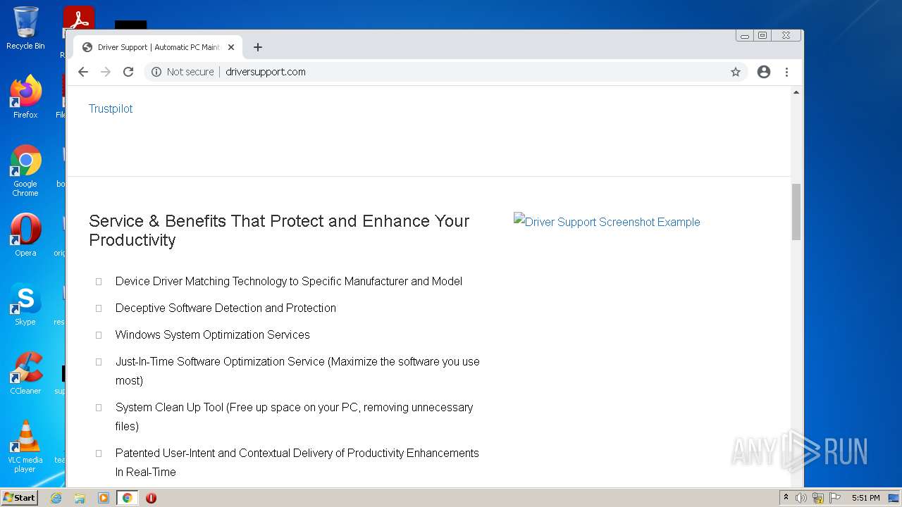Screen dimensions: 902x507
Task: Click the Windows System Optimization Services text
Action: 213,334
